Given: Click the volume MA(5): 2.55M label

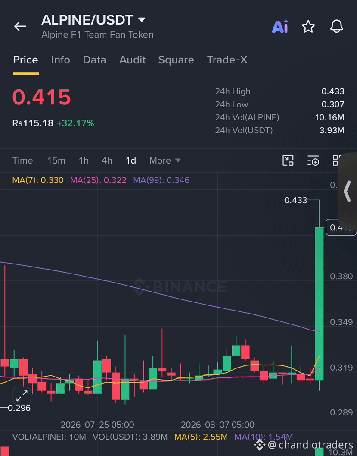Looking at the screenshot, I should pyautogui.click(x=201, y=437).
